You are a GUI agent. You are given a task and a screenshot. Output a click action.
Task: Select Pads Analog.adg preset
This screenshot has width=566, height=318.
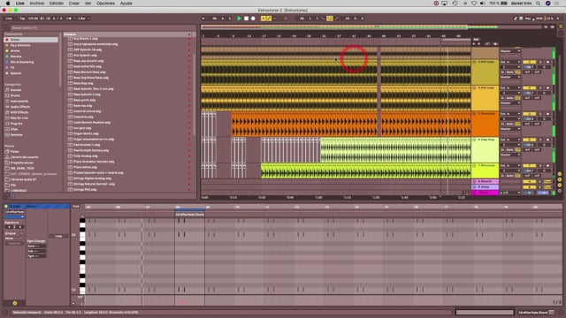coord(86,156)
